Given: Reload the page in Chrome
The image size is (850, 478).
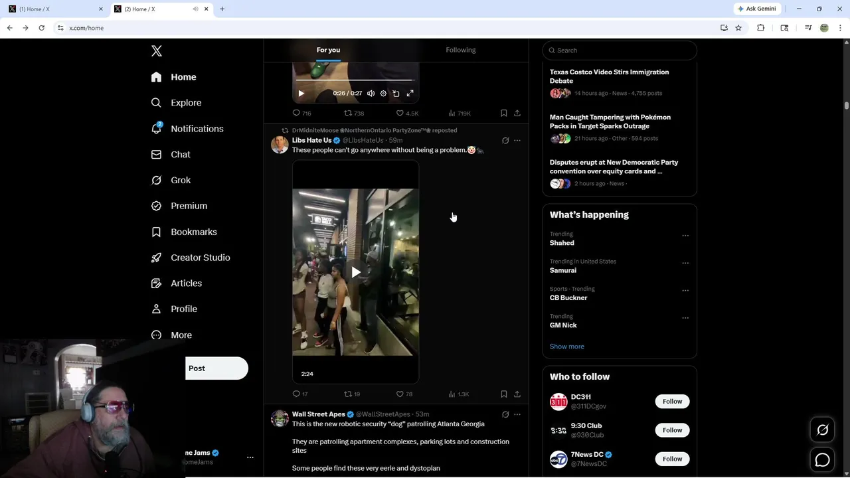Looking at the screenshot, I should tap(41, 28).
